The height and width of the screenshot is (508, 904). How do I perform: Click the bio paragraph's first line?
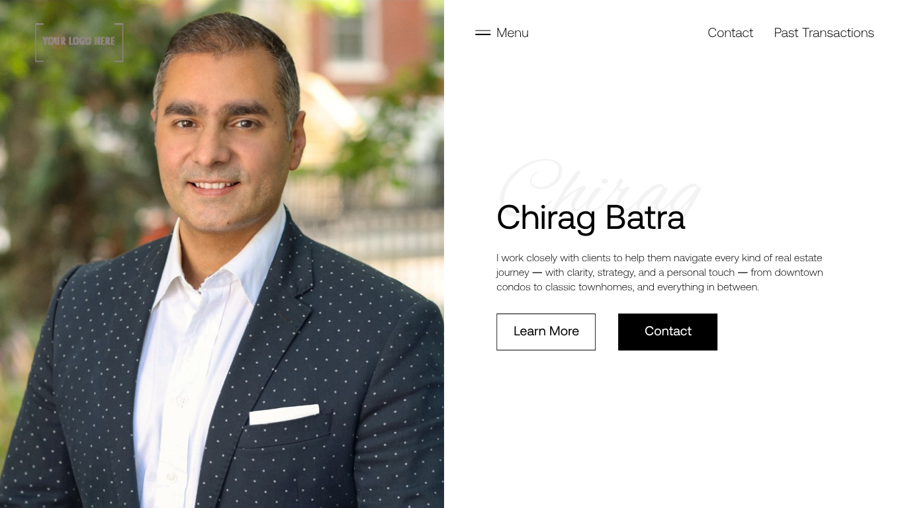[659, 258]
